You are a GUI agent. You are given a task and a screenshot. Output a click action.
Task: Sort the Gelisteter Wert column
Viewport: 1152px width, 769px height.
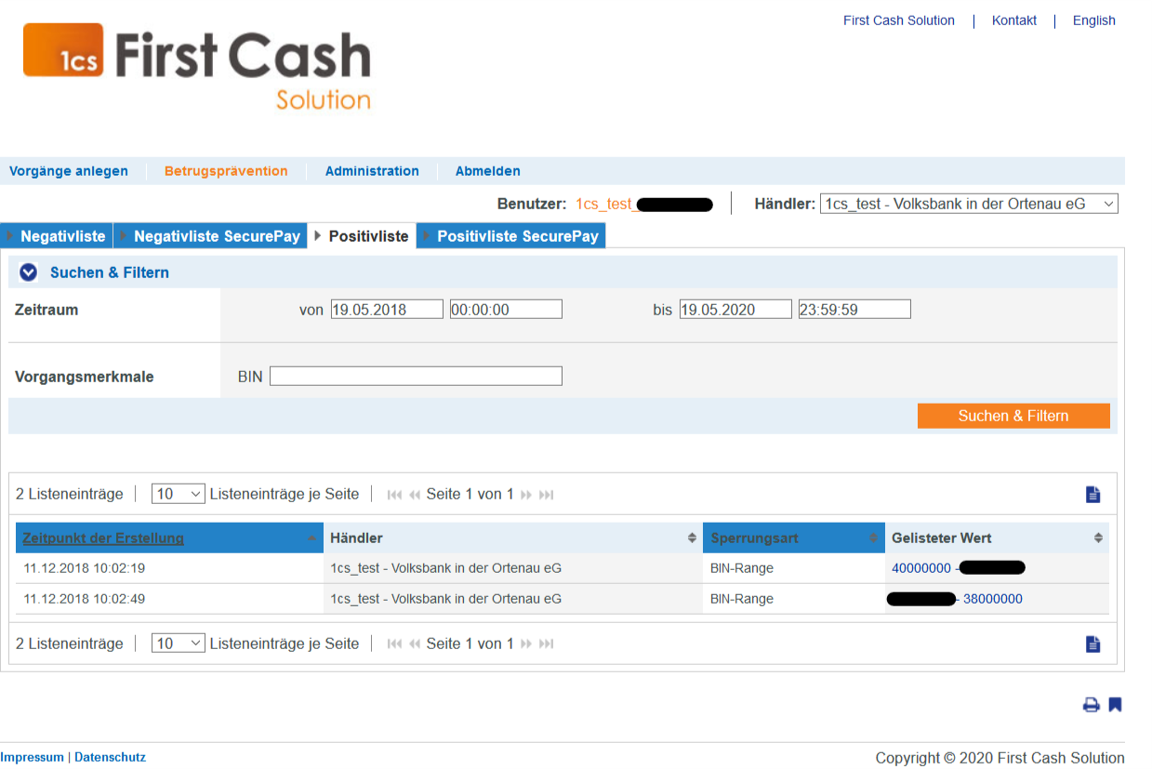coord(1095,537)
